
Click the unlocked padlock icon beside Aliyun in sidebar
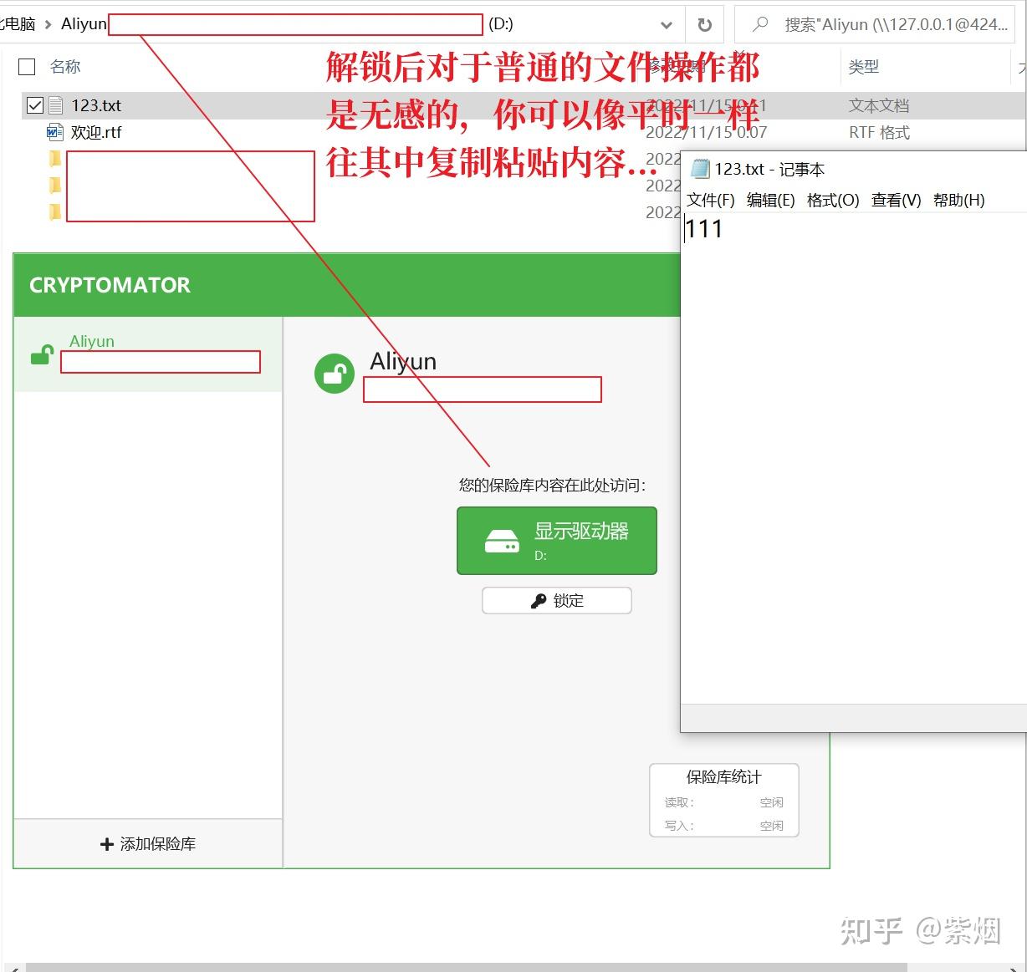pos(40,356)
